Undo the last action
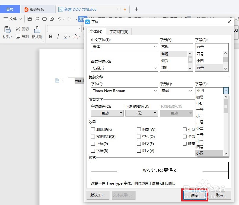This screenshot has height=205, width=239. pos(59,18)
